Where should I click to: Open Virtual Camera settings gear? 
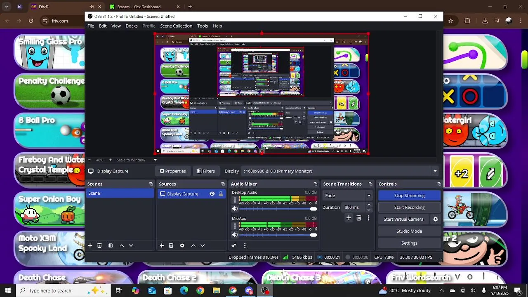pyautogui.click(x=436, y=219)
